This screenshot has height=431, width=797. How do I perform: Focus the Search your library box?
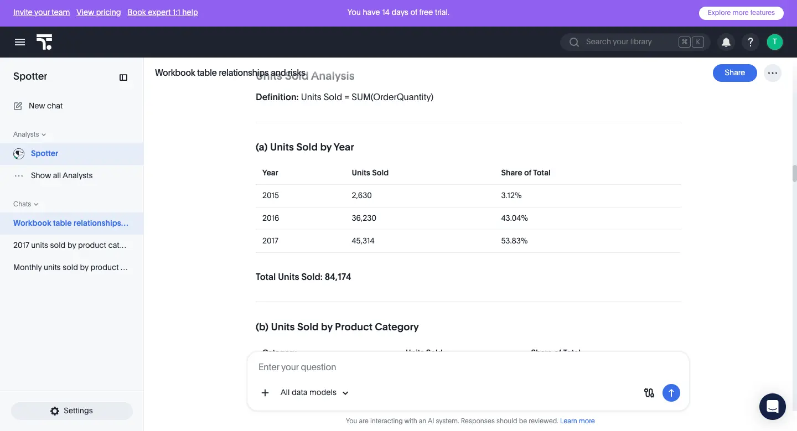pos(635,42)
